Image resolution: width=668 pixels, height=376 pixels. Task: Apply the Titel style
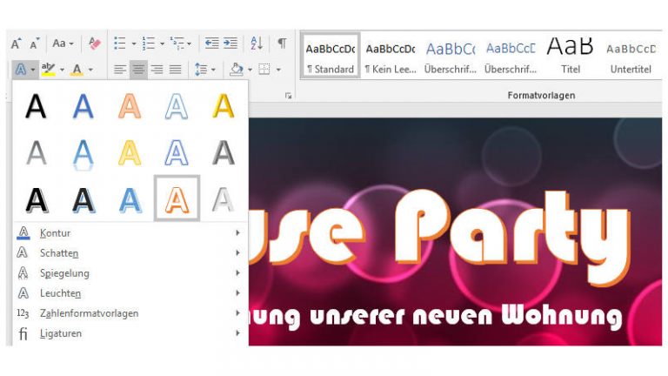pos(570,56)
